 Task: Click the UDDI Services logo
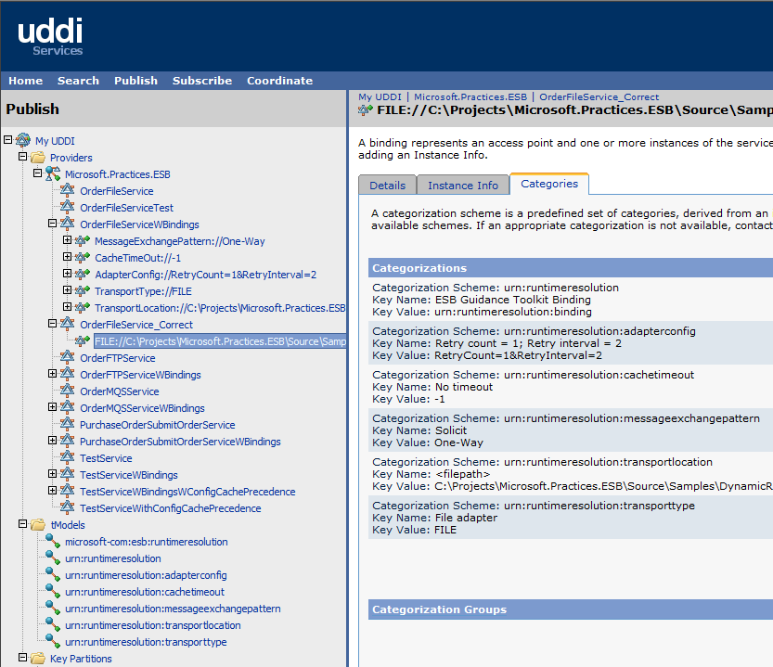(x=50, y=36)
